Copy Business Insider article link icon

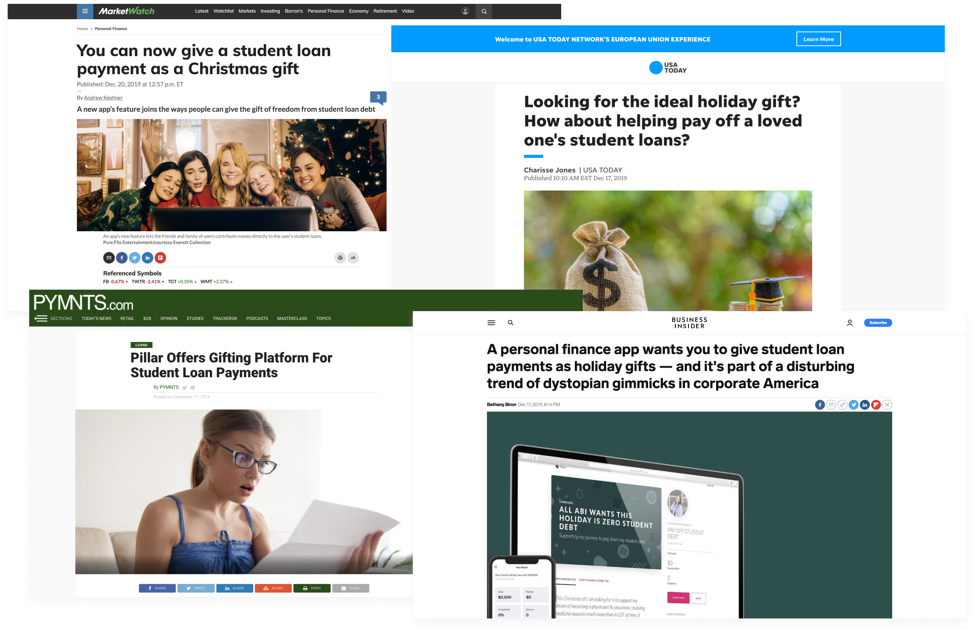842,405
